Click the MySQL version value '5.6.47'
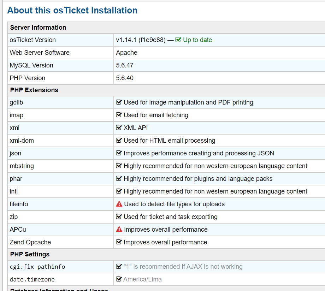This screenshot has width=325, height=291. pos(125,65)
